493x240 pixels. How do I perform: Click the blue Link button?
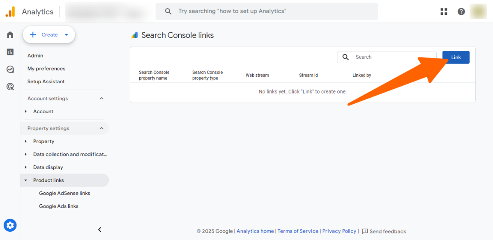click(x=456, y=57)
